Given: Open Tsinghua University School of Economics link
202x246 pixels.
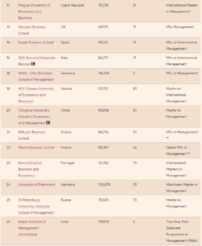Looking at the screenshot, I should click(x=34, y=117).
